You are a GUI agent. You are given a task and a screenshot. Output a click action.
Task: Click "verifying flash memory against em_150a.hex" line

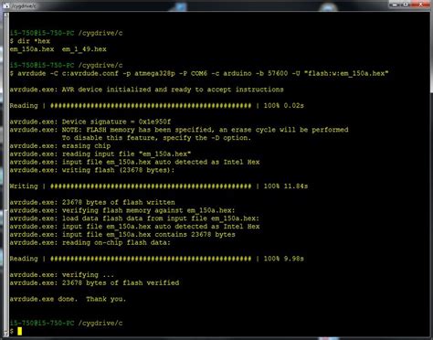point(122,210)
